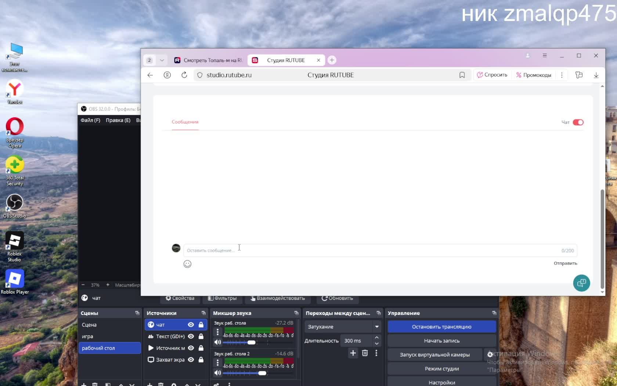Select the игра scene in OBS
The height and width of the screenshot is (386, 617).
pos(110,336)
